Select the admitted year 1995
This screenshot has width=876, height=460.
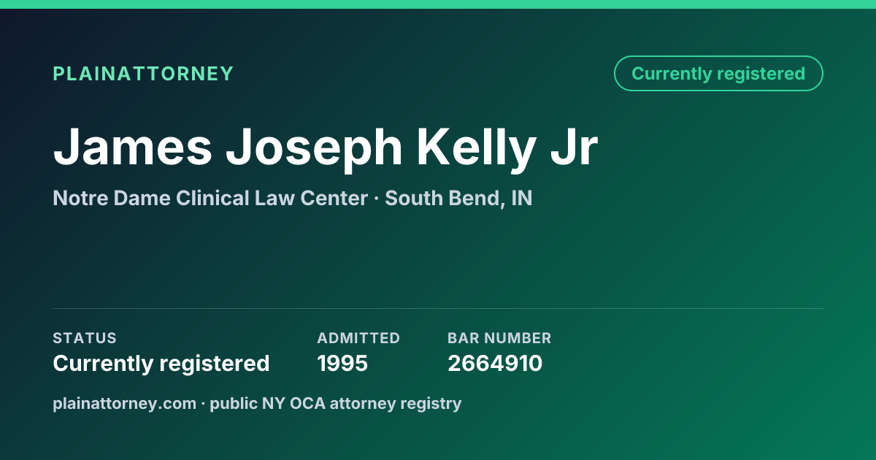[342, 363]
